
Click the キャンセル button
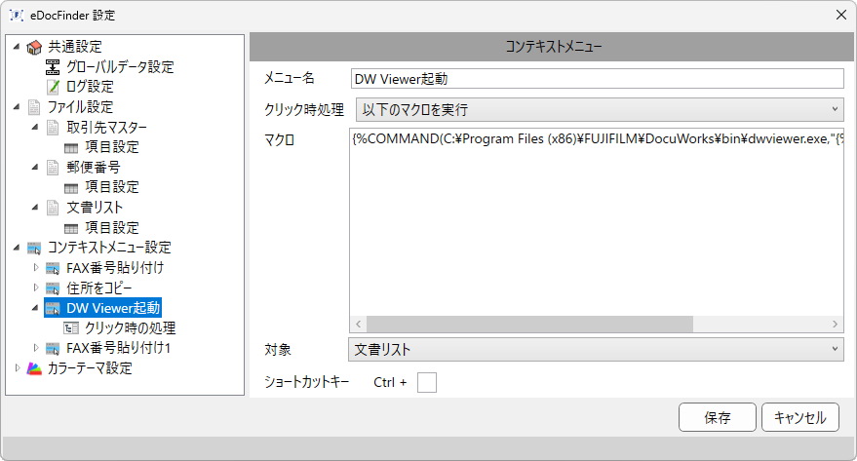coord(800,418)
